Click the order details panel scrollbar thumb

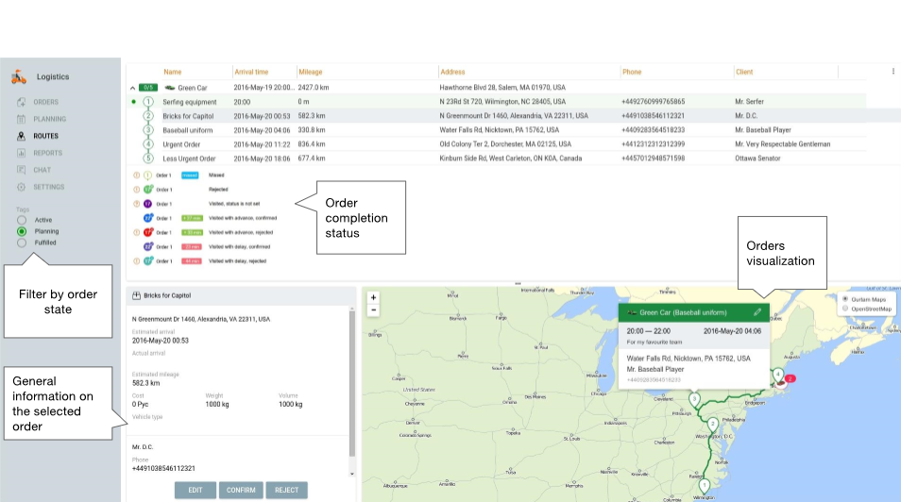[x=352, y=384]
